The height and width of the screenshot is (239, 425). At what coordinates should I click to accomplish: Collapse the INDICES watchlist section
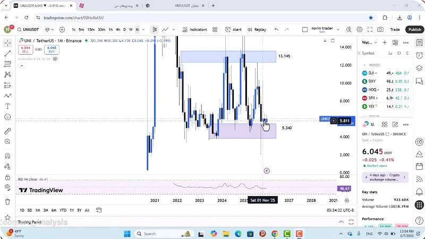(364, 65)
